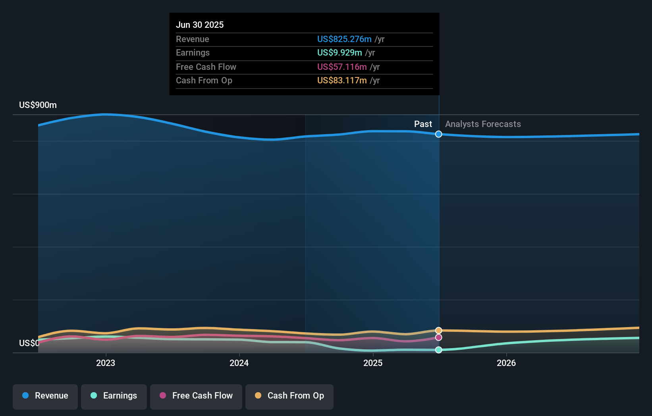Image resolution: width=652 pixels, height=416 pixels.
Task: Click the Earnings data point marker
Action: click(439, 350)
